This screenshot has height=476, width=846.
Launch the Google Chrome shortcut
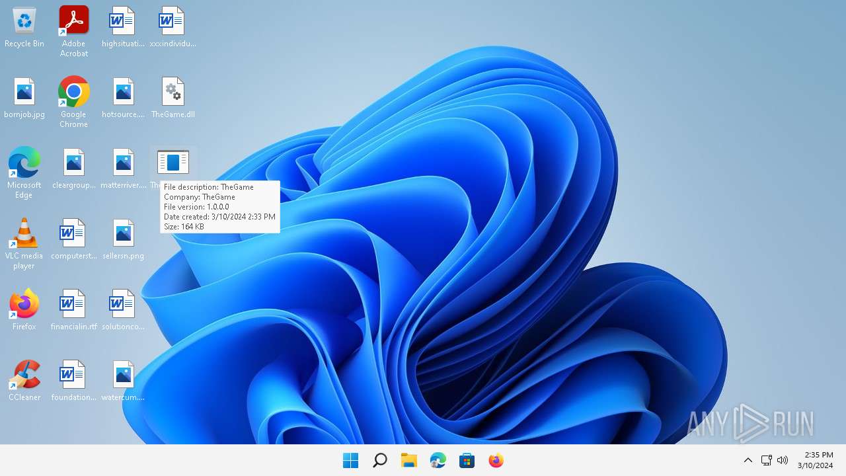[x=74, y=102]
